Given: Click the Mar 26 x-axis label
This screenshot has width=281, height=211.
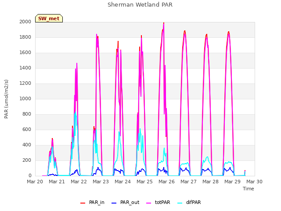Looking at the screenshot, I should [167, 182].
